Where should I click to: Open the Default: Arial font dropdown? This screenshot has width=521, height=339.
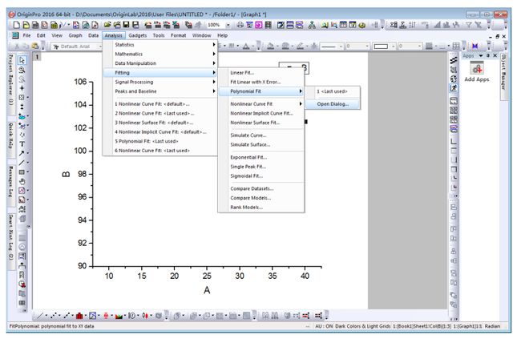(100, 46)
